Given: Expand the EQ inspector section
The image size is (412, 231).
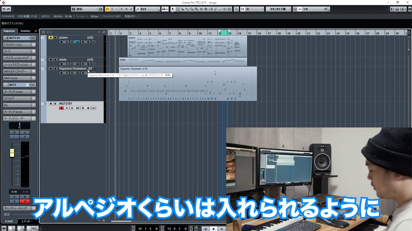Looking at the screenshot, I should tap(19, 105).
